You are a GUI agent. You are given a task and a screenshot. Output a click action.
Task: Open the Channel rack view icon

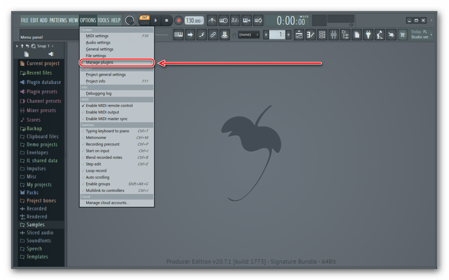(322, 34)
